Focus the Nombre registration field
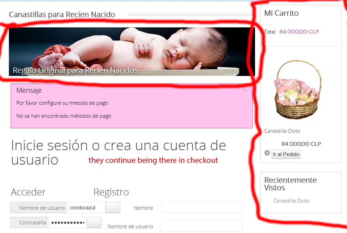The height and width of the screenshot is (233, 347). (x=202, y=208)
